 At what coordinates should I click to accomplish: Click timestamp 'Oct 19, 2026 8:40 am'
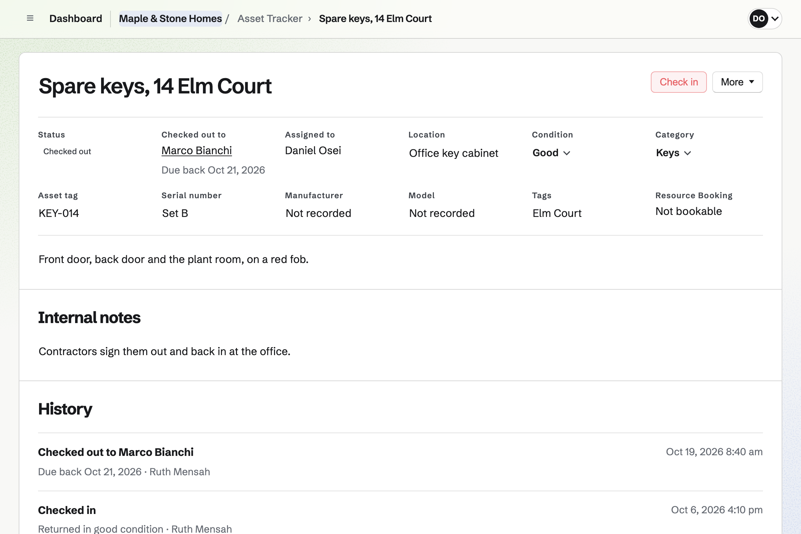click(x=714, y=452)
